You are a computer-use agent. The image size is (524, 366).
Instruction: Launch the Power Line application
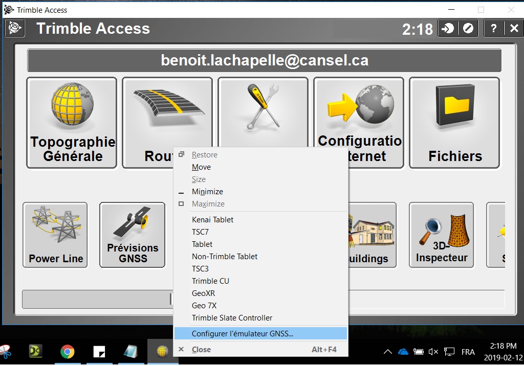55,235
